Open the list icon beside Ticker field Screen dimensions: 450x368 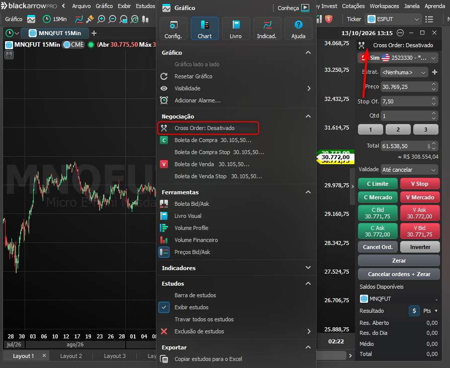coord(429,19)
